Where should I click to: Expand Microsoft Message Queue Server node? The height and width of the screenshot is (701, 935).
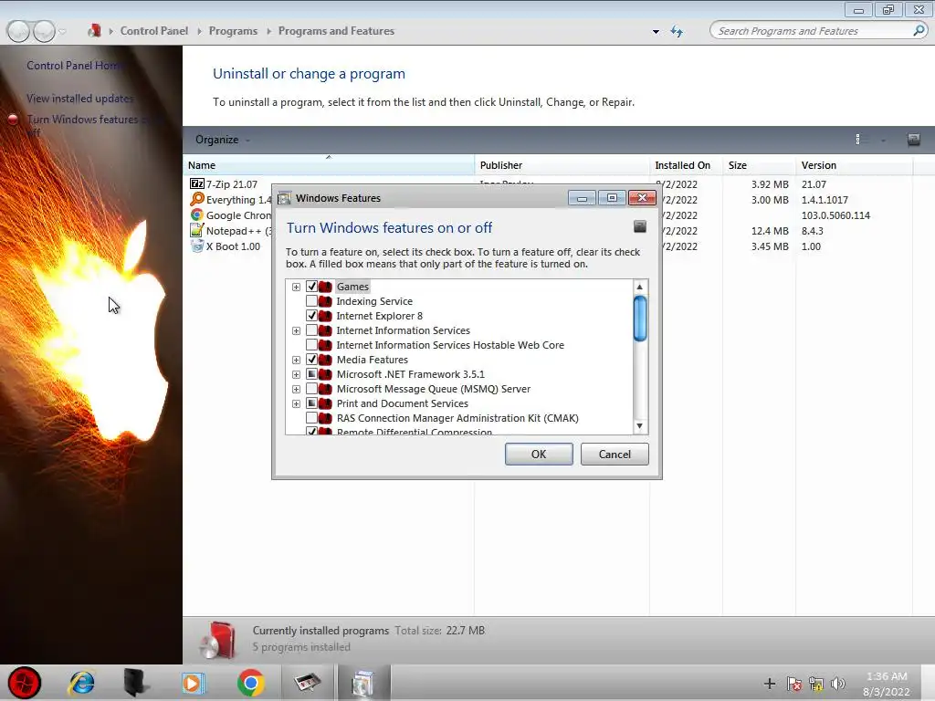[296, 389]
